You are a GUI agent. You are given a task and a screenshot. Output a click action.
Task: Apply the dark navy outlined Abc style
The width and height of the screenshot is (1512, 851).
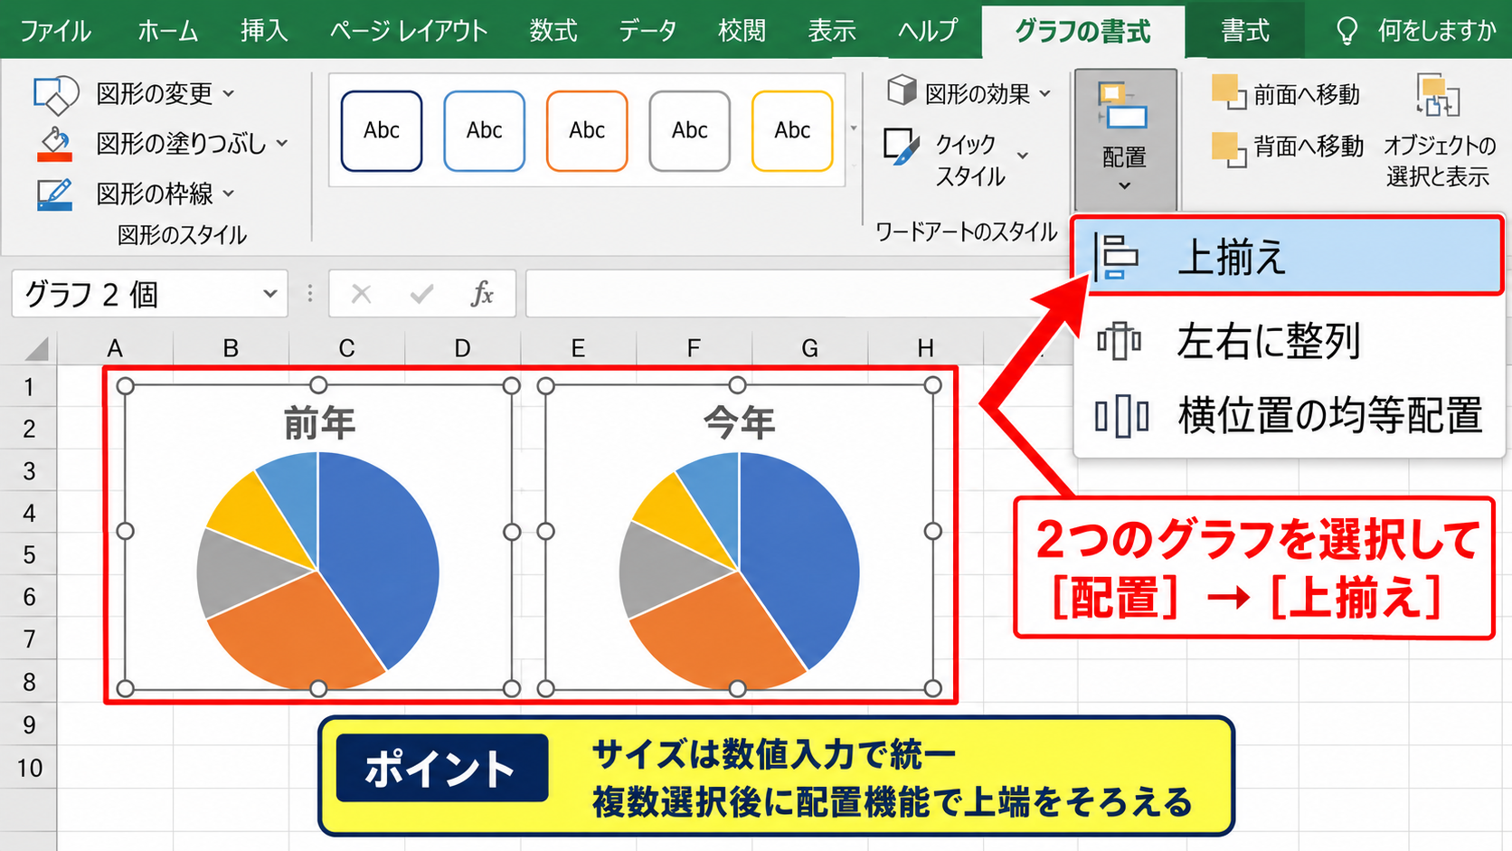pyautogui.click(x=382, y=131)
